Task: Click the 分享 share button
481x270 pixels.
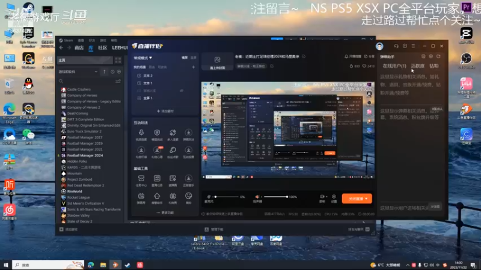Action: (x=369, y=56)
